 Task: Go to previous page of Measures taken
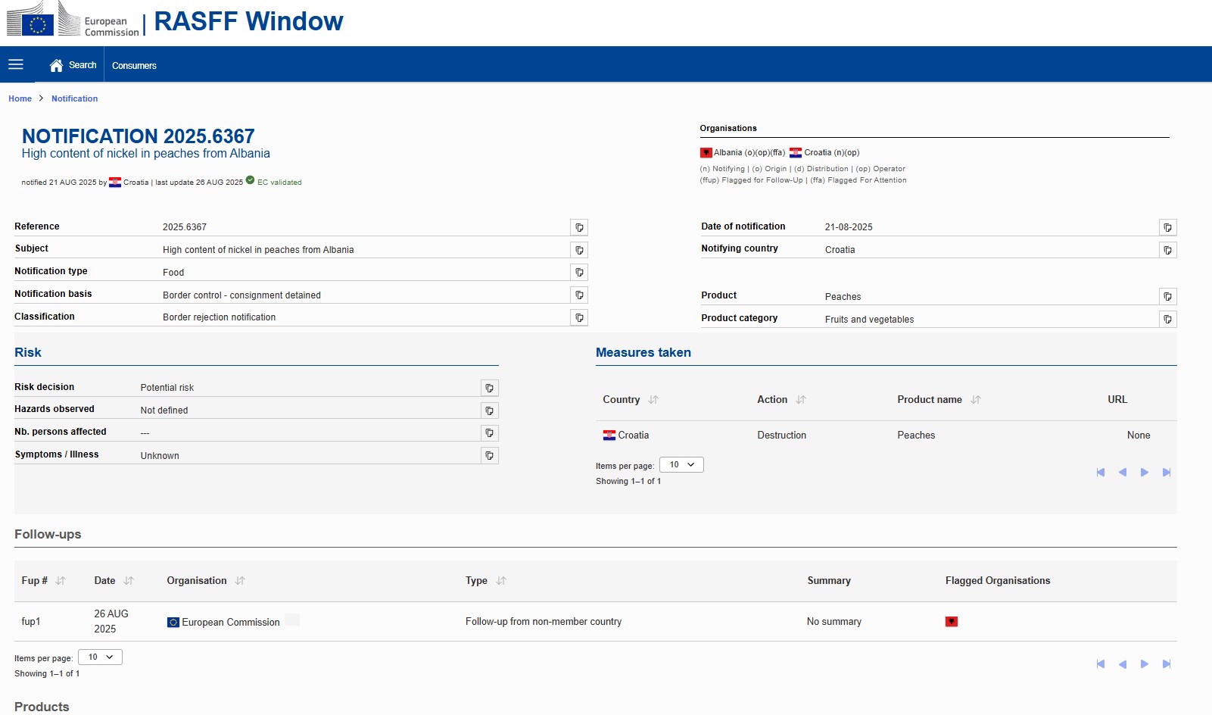(1123, 473)
